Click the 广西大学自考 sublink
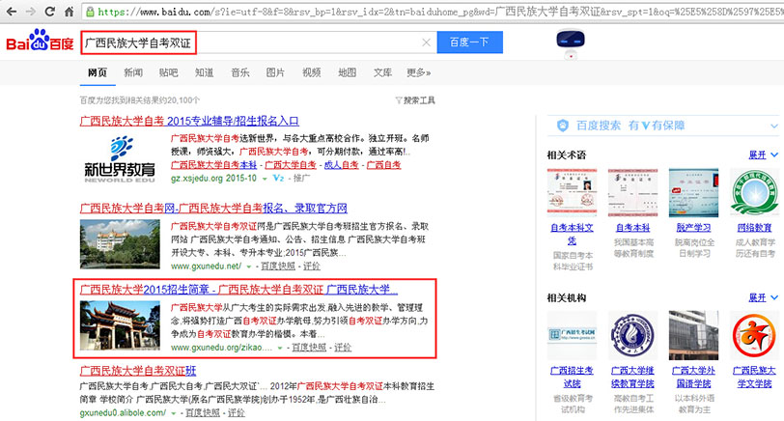The height and width of the screenshot is (421, 784). [x=291, y=165]
